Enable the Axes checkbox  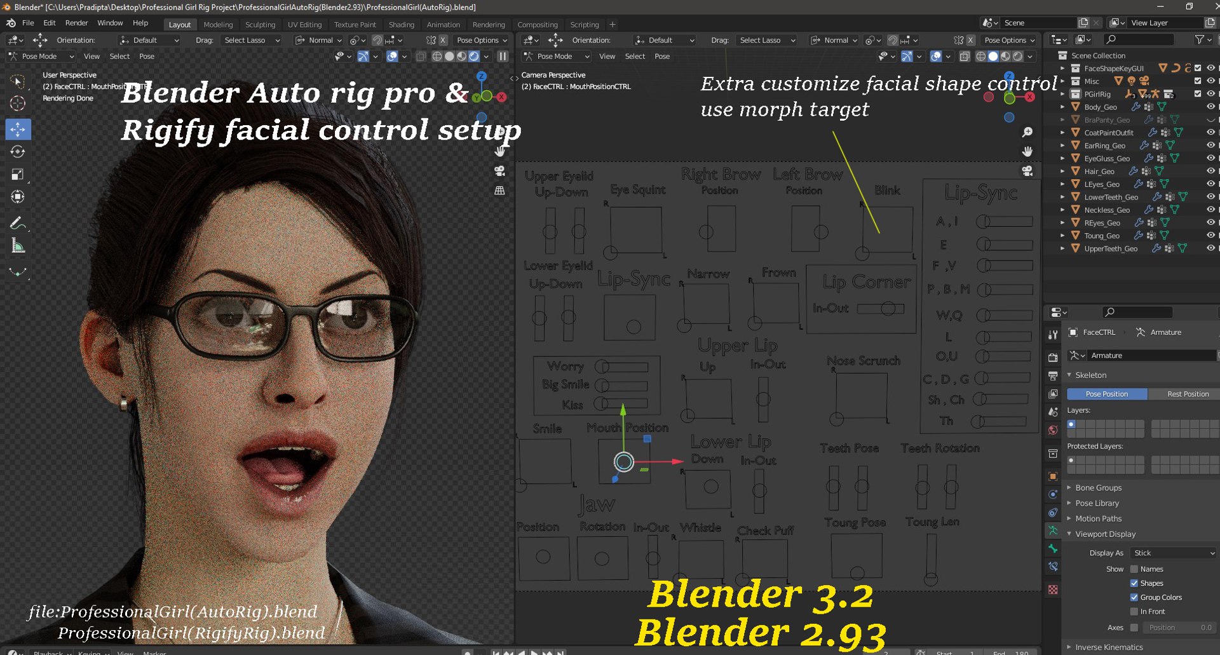pos(1134,628)
